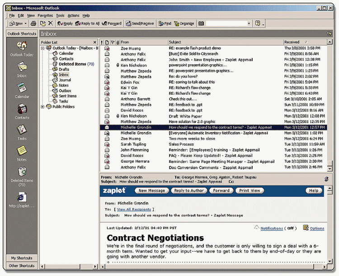Open Notes shortcut in Outlook bar
Screen dimensions: 339x276
[22, 151]
